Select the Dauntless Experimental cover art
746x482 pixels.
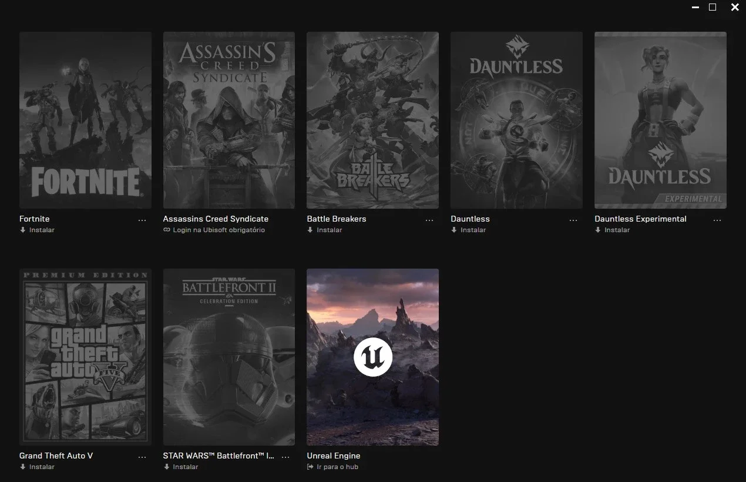pyautogui.click(x=660, y=120)
